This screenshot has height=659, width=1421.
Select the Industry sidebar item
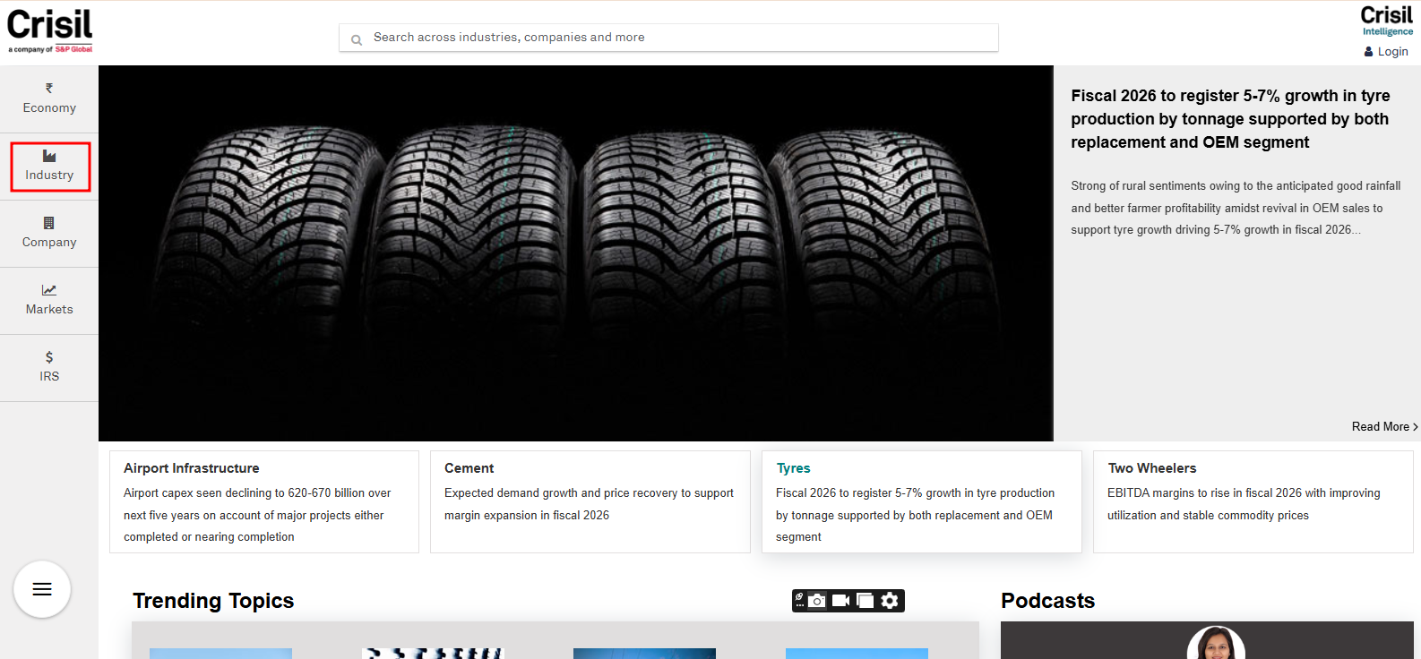point(49,167)
